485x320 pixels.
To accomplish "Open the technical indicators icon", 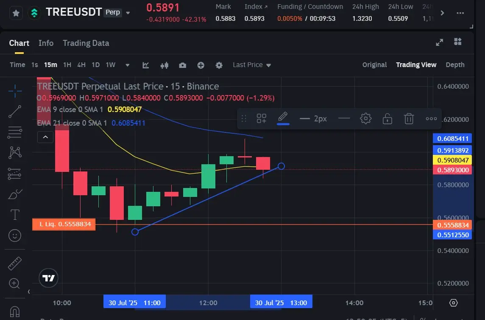I will [146, 65].
